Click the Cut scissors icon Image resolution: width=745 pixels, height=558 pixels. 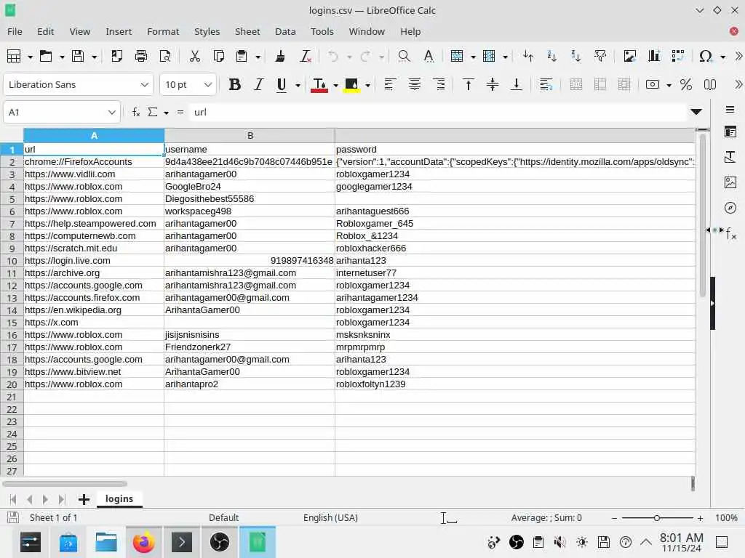point(195,56)
